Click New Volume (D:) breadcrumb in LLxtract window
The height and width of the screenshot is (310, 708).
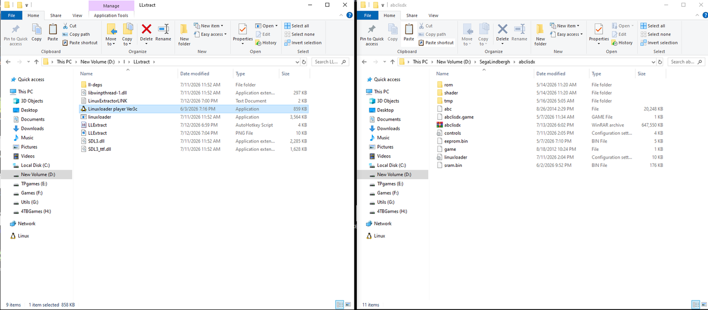(x=98, y=62)
